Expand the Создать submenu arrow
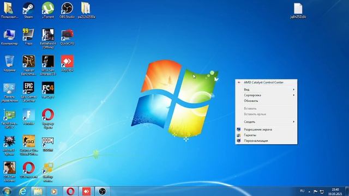This screenshot has width=349, height=196. click(x=293, y=122)
